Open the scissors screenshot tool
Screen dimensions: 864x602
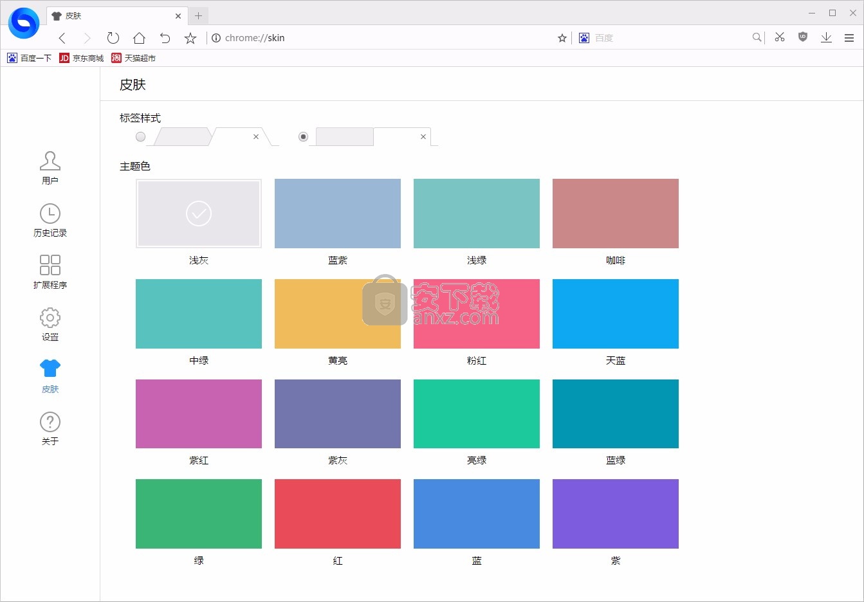coord(780,37)
